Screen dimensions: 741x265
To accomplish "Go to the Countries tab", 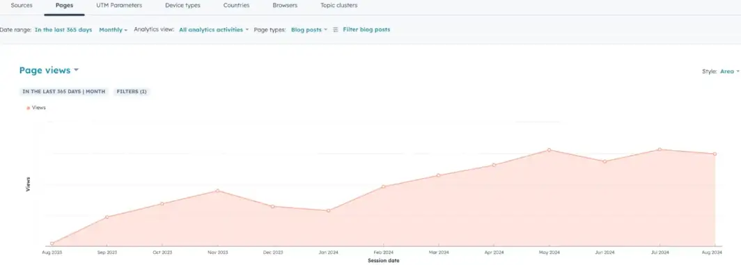I will click(236, 6).
